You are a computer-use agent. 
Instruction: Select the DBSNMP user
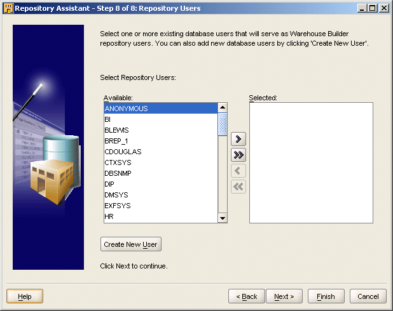coord(161,173)
